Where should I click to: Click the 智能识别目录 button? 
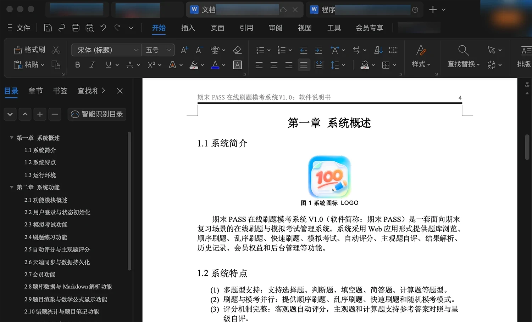[x=97, y=114]
